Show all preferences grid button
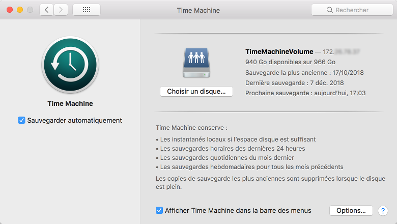The image size is (397, 224). 87,10
